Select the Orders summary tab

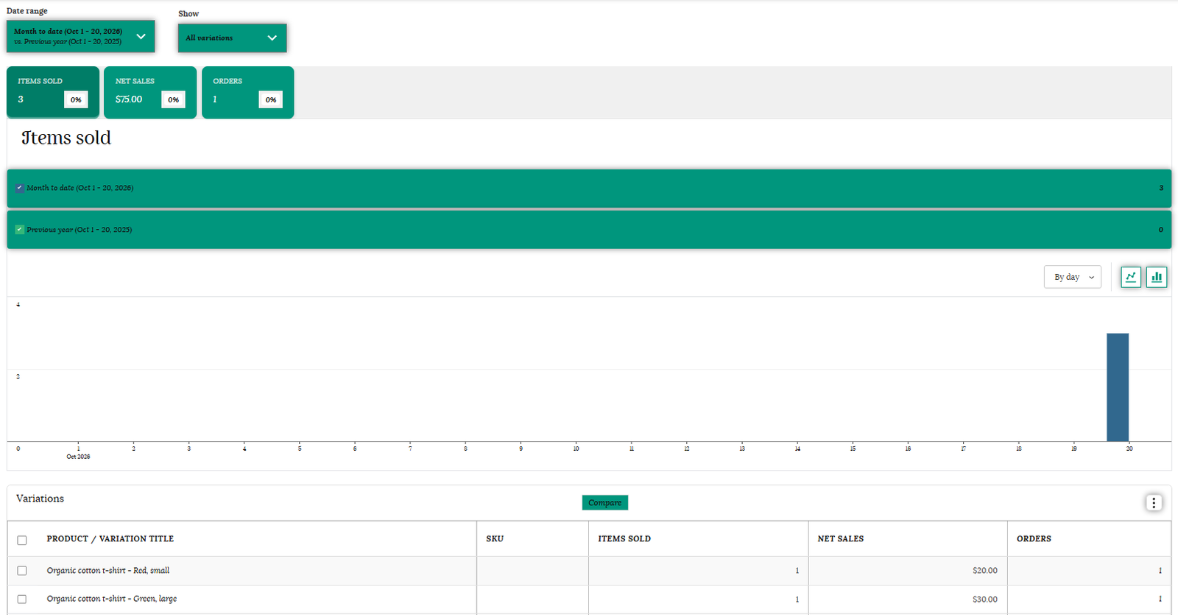[x=248, y=92]
